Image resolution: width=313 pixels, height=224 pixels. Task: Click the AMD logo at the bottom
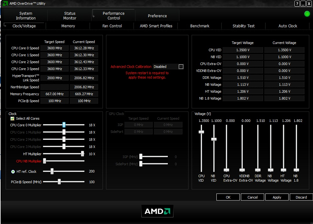pos(157,211)
